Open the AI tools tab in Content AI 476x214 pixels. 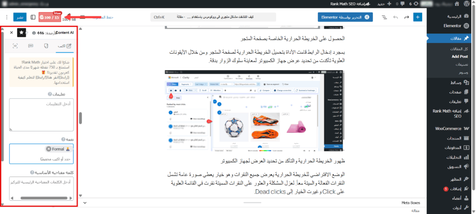click(47, 46)
